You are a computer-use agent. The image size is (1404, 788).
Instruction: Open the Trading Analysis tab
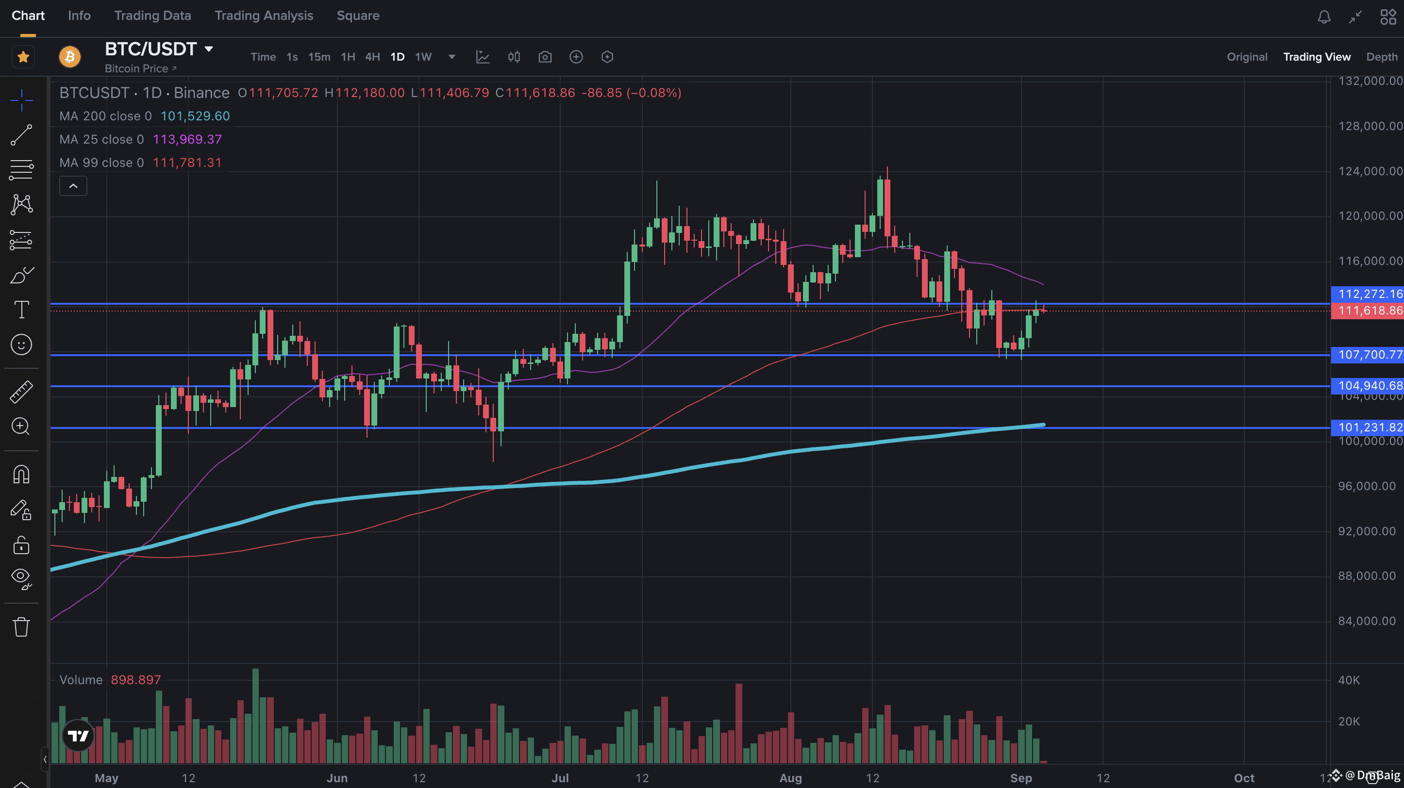click(264, 15)
